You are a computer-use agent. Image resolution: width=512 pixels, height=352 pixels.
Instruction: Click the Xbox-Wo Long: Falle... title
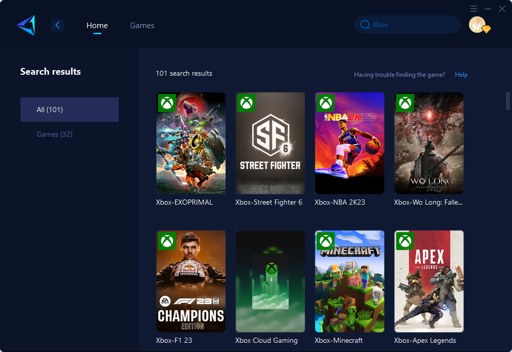click(429, 202)
